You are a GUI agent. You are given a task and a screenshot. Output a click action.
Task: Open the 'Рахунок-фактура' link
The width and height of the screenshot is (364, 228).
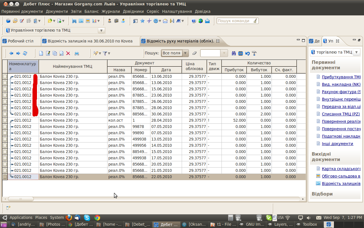(x=341, y=92)
